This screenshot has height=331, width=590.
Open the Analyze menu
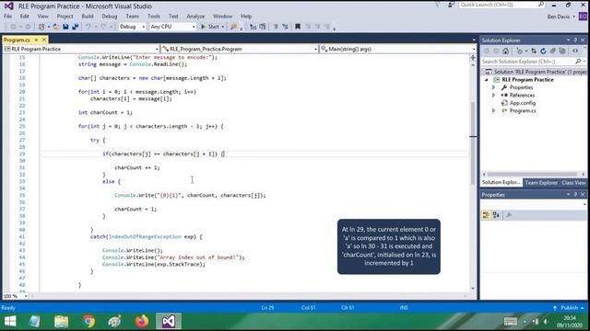195,17
